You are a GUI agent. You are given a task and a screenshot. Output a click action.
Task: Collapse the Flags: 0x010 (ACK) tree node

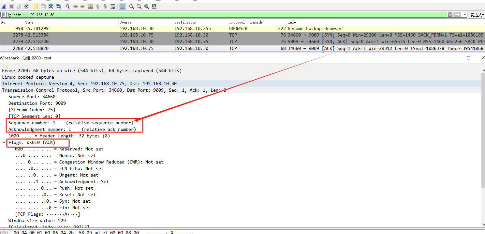[4, 142]
